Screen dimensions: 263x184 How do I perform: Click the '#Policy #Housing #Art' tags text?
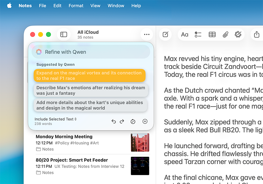77,143
